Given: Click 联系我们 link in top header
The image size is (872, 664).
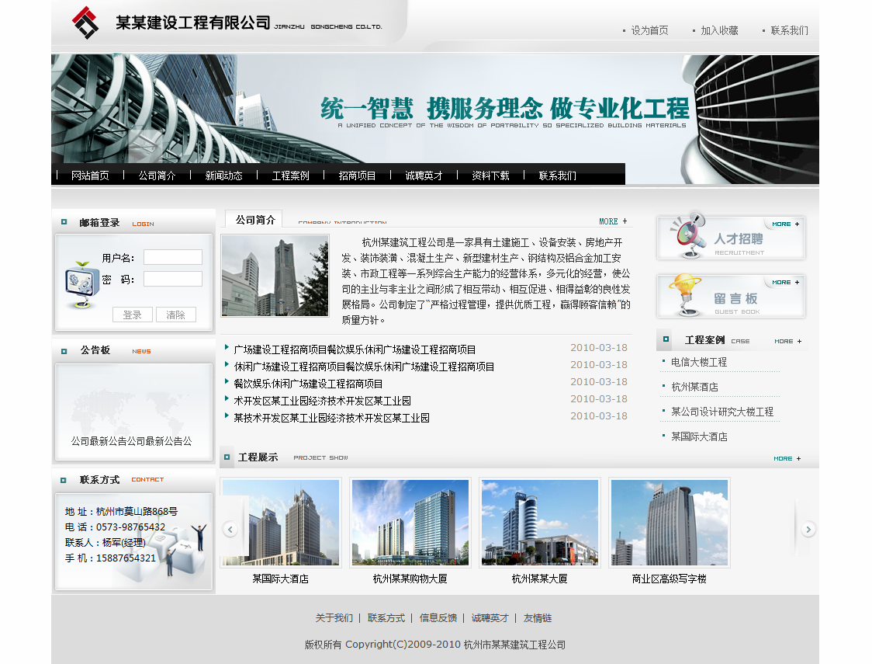Looking at the screenshot, I should (x=789, y=30).
